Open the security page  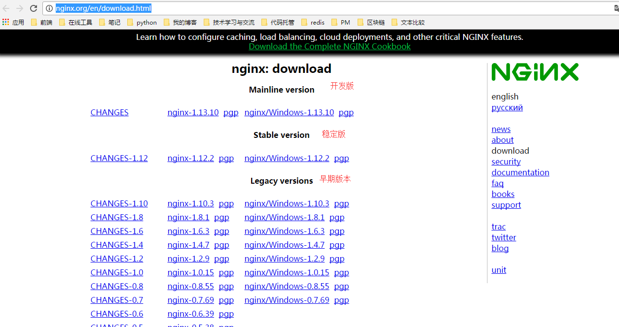click(506, 162)
